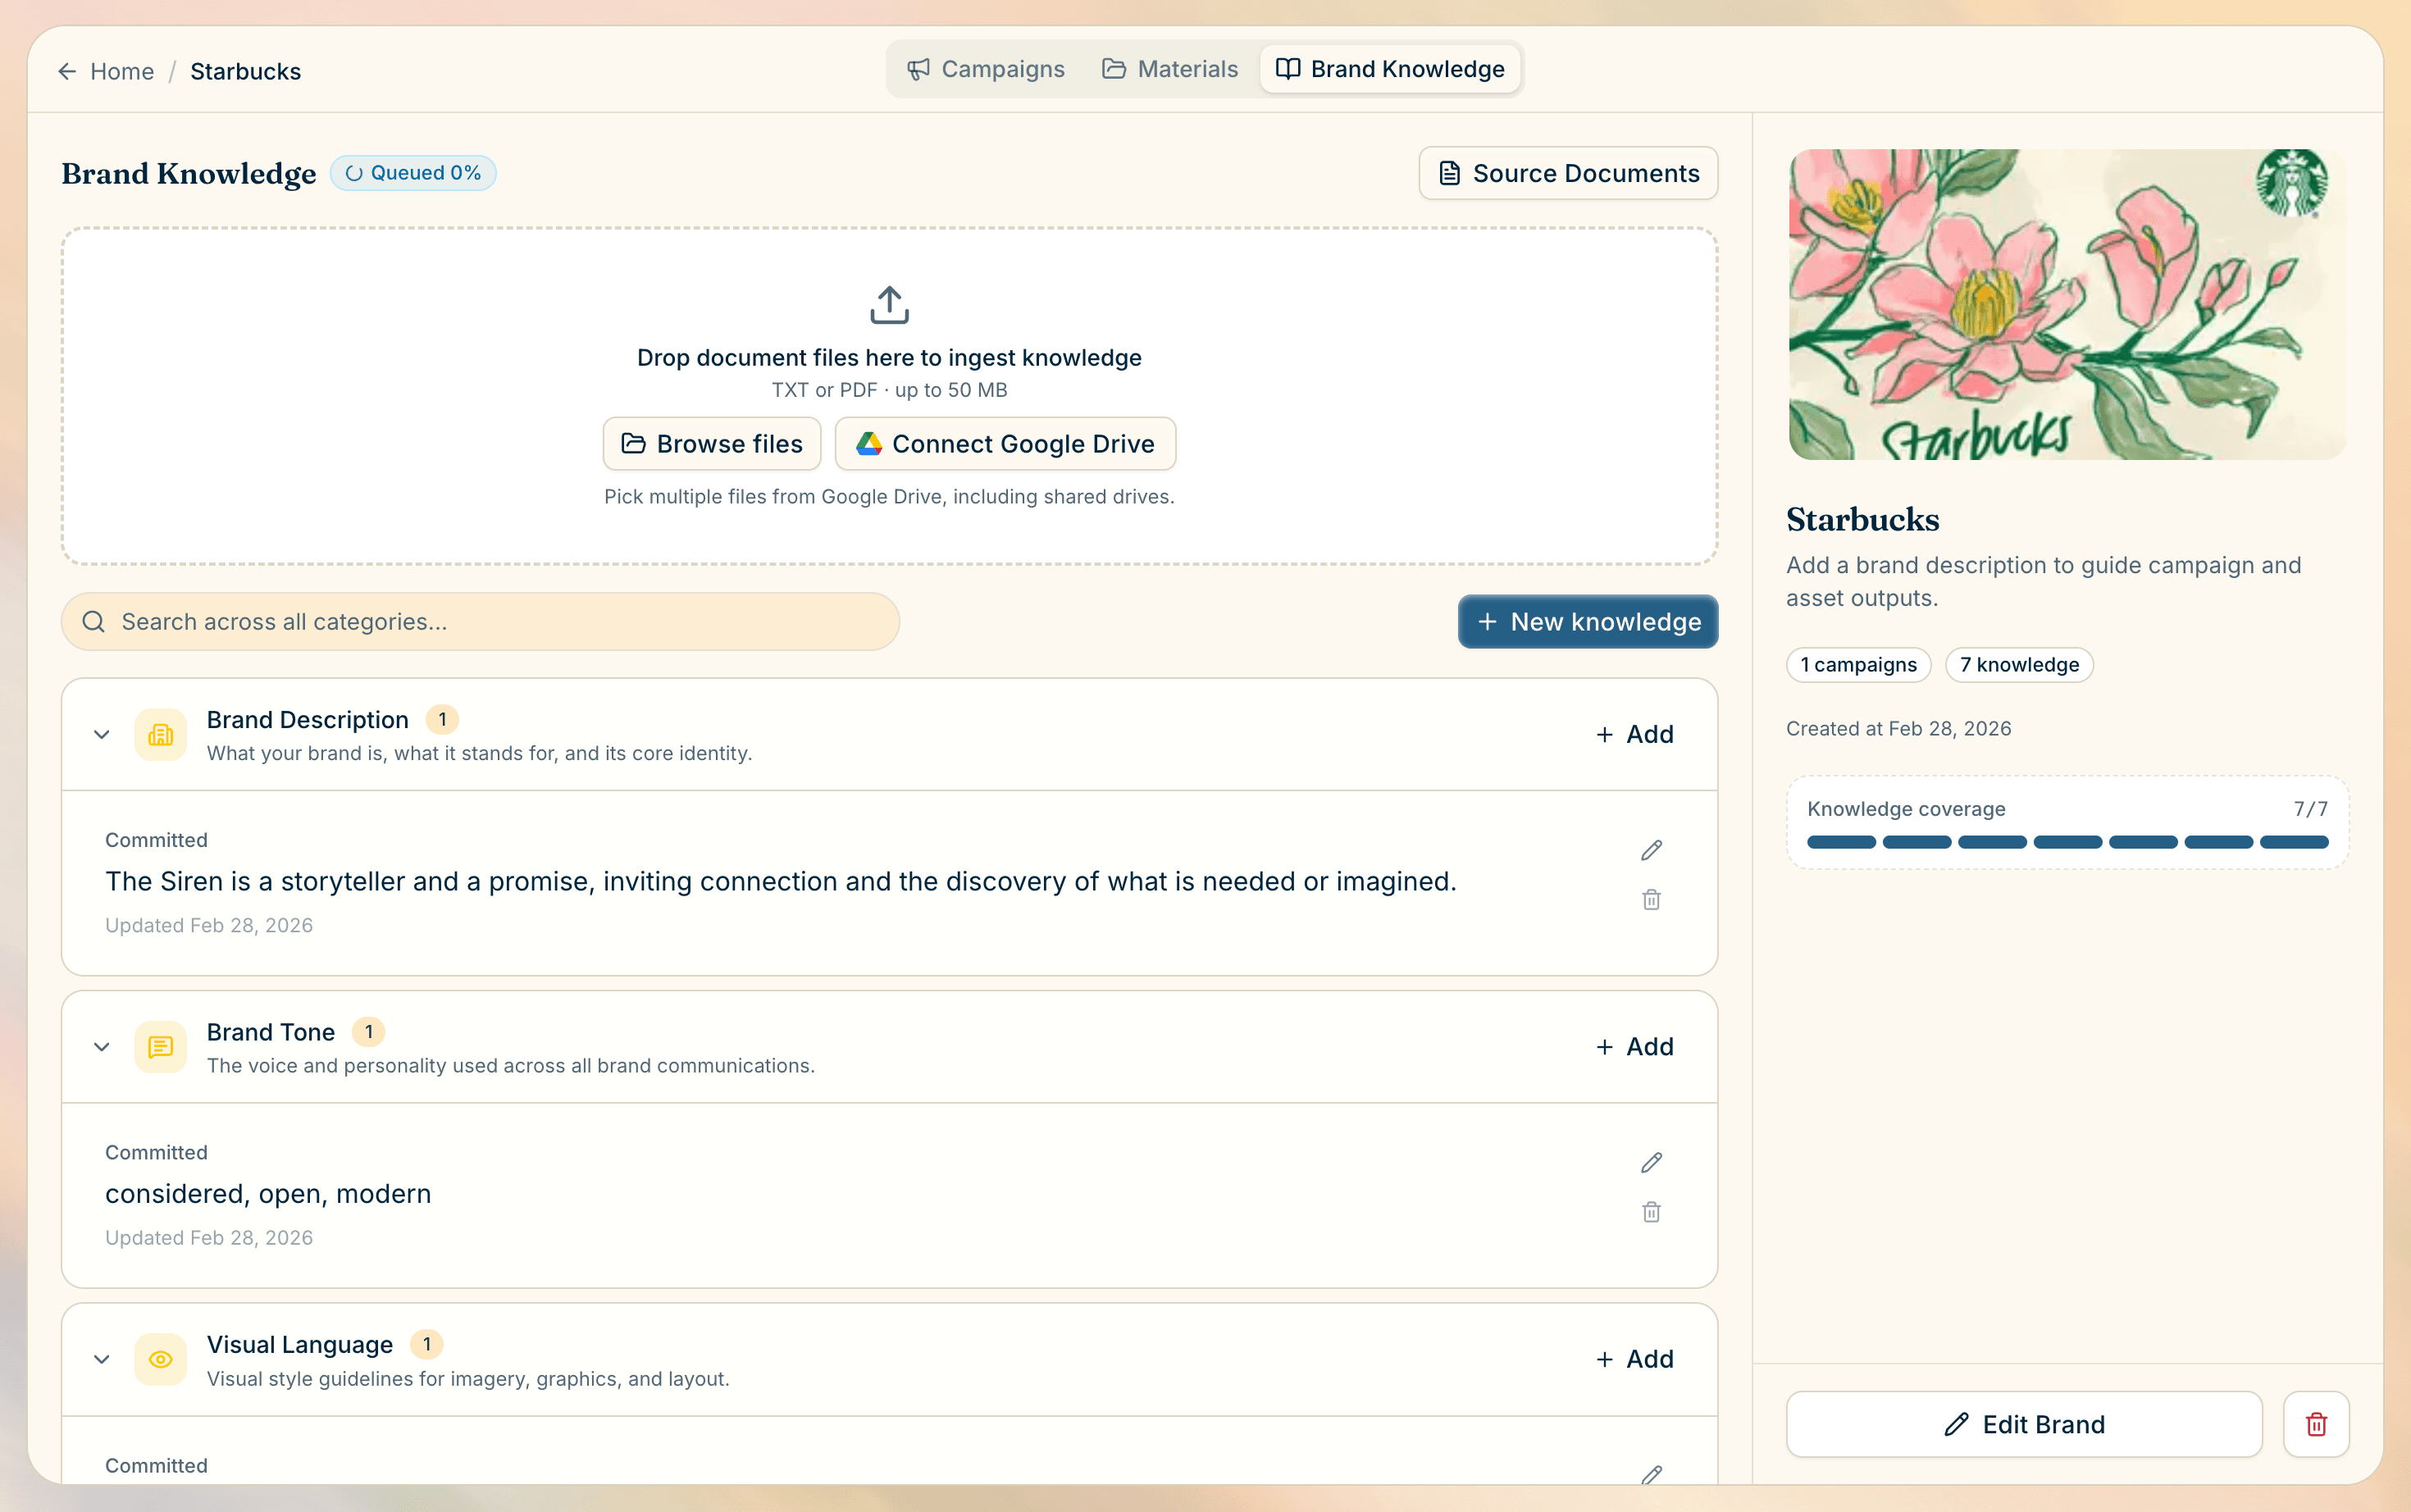The height and width of the screenshot is (1512, 2411).
Task: Click the plus icon on New knowledge
Action: tap(1487, 622)
